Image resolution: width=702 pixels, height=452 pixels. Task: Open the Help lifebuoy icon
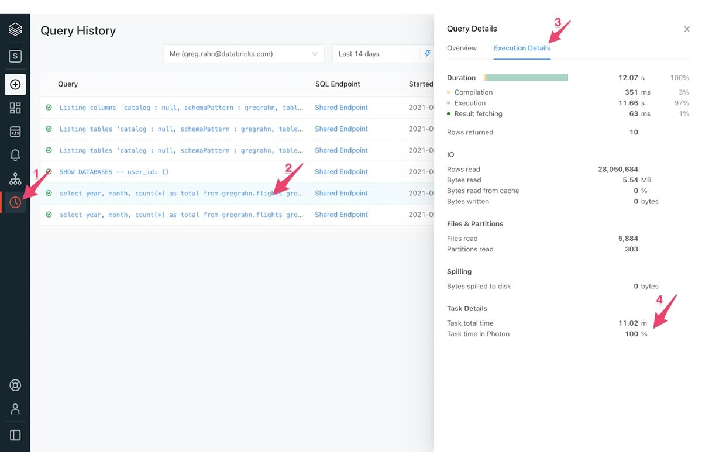(15, 385)
